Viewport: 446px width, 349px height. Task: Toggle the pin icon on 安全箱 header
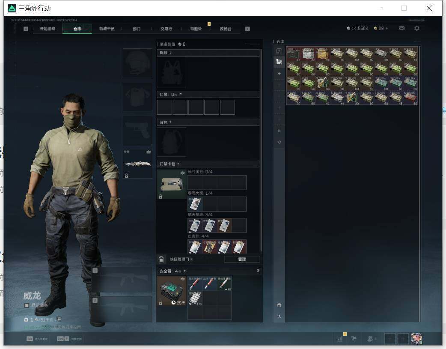click(x=258, y=271)
